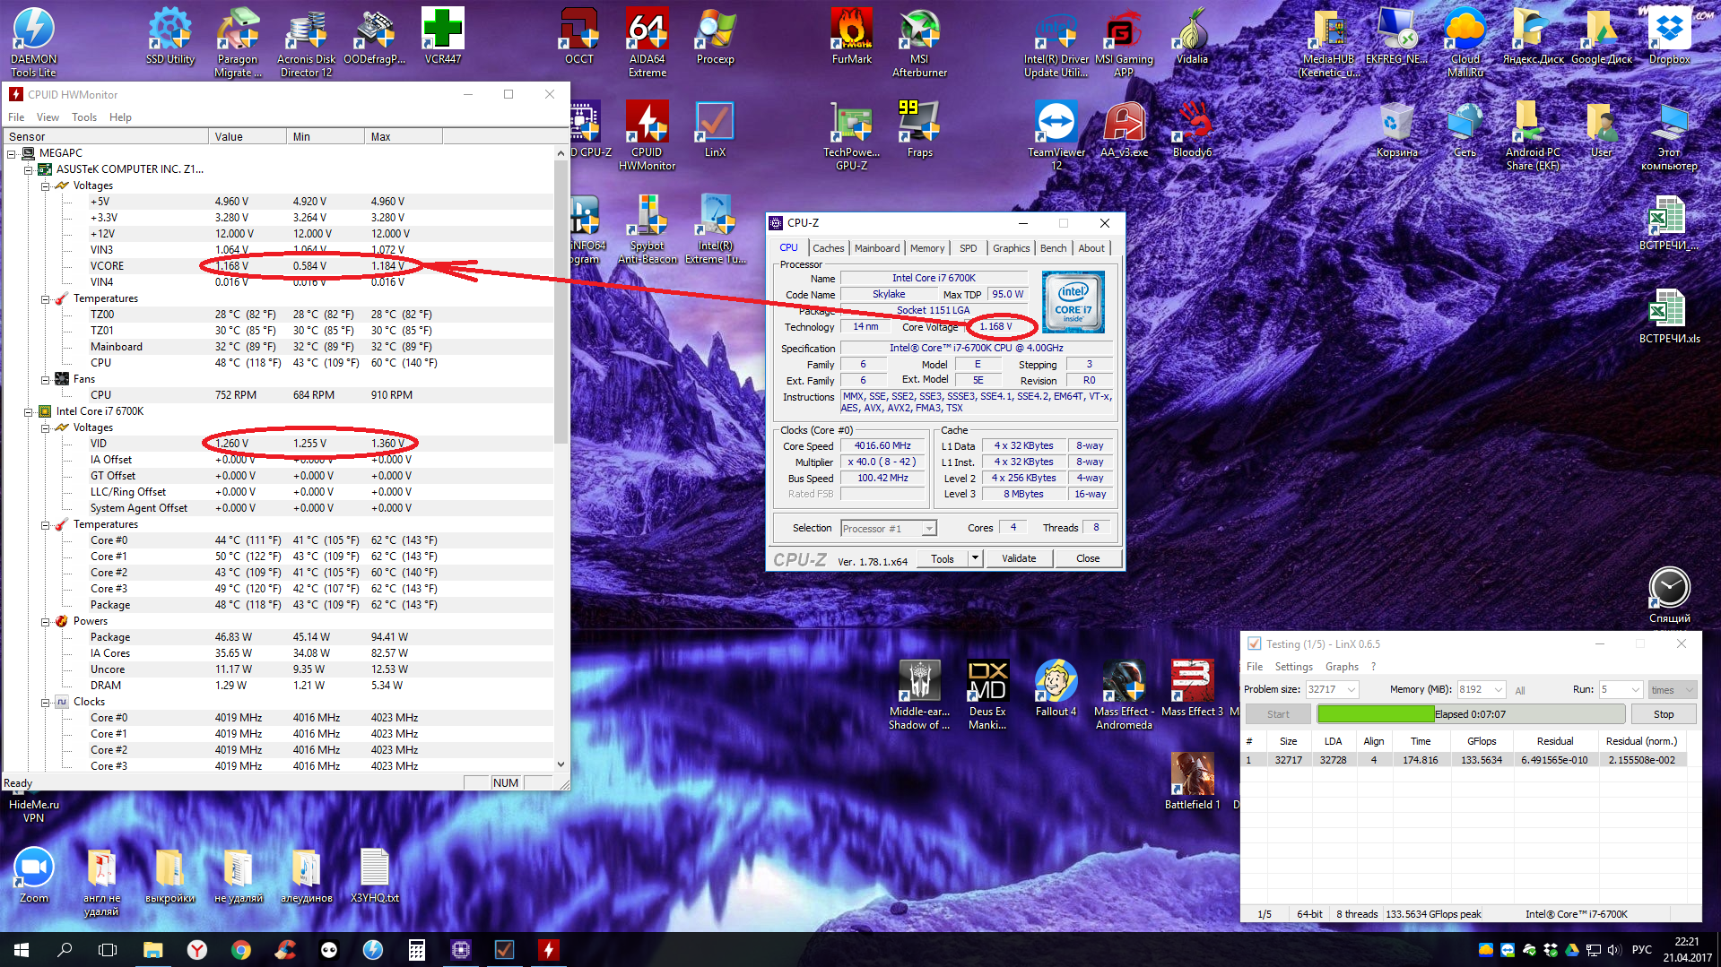Launch Mass Effect 3 shortcut
The height and width of the screenshot is (967, 1721).
point(1192,688)
